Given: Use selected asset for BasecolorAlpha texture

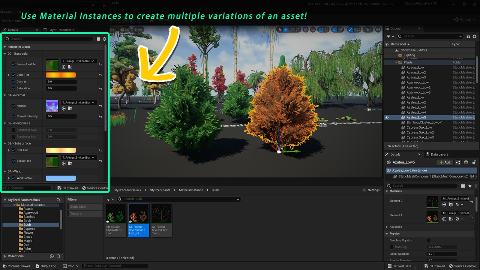Looking at the screenshot, I should [x=64, y=67].
